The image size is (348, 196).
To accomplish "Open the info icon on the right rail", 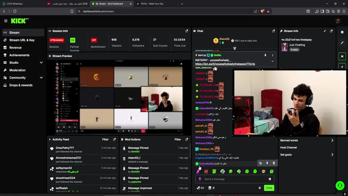I will (x=342, y=32).
